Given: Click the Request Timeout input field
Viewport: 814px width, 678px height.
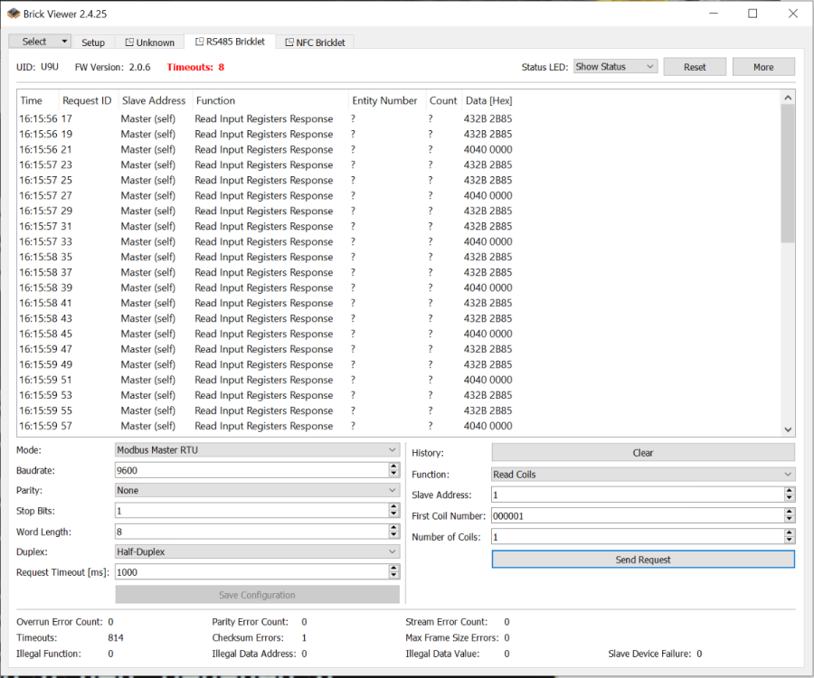Looking at the screenshot, I should point(251,572).
